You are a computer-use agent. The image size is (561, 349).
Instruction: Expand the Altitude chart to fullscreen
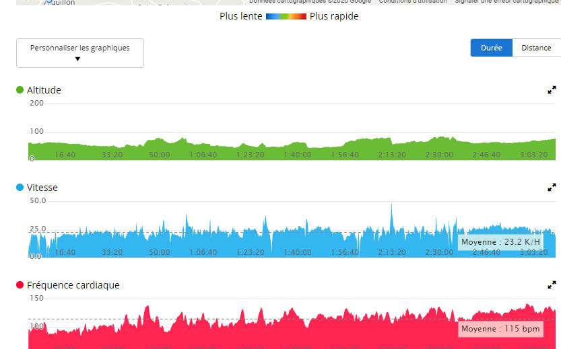[552, 90]
